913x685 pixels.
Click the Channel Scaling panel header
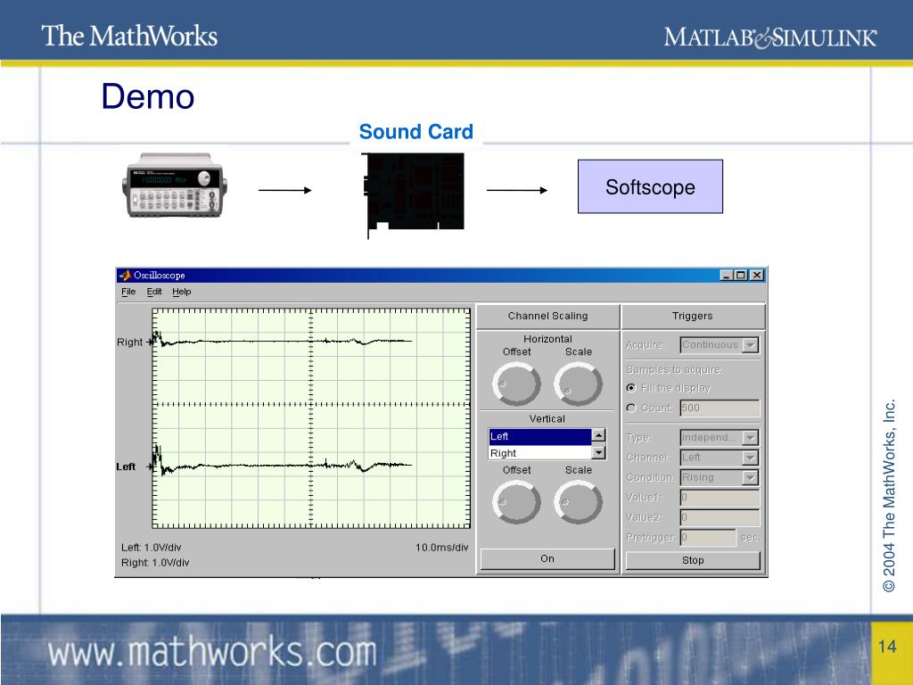pos(547,317)
